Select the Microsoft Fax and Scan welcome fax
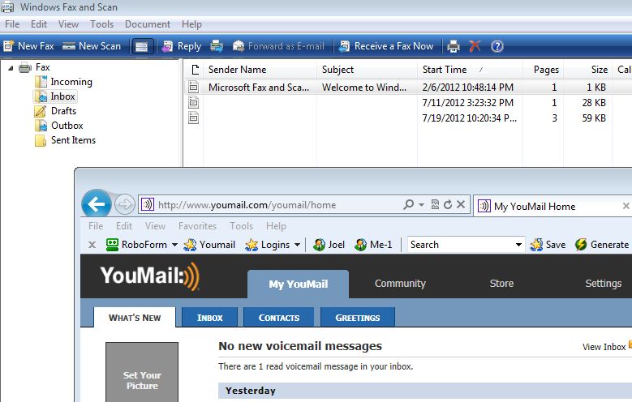 (x=408, y=87)
